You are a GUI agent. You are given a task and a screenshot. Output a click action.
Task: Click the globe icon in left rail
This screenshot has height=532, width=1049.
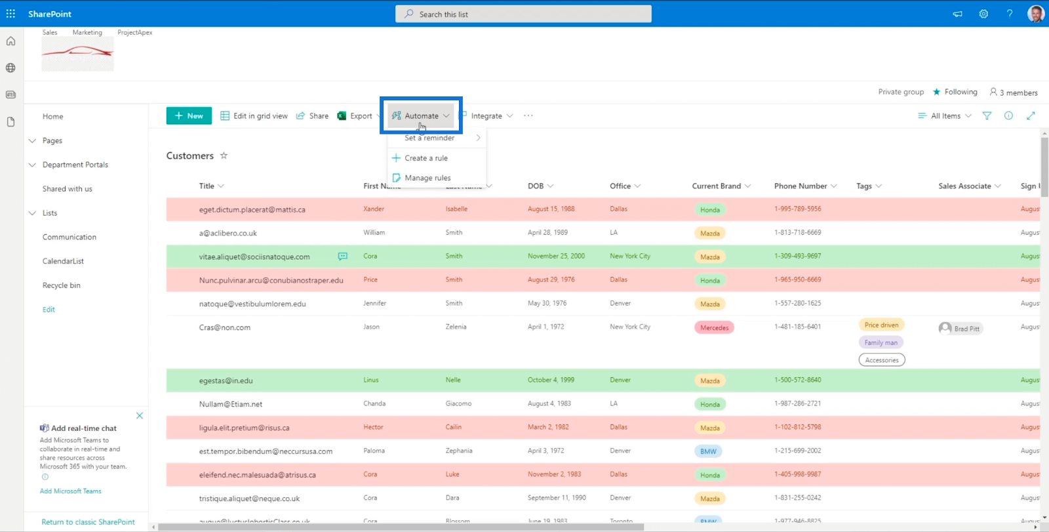coord(10,68)
